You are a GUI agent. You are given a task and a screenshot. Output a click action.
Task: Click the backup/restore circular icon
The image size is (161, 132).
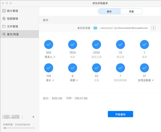4,34
